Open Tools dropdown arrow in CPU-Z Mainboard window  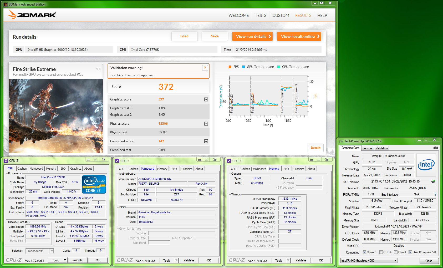tap(176, 260)
